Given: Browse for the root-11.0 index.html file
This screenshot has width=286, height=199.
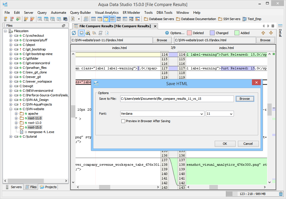Looking at the screenshot, I should click(x=162, y=40).
